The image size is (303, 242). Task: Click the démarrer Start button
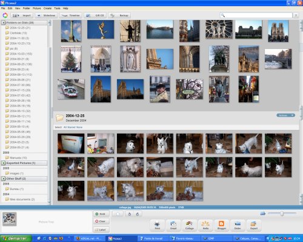pos(16,238)
